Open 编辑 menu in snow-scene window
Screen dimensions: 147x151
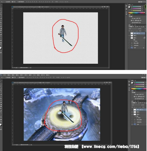(9, 75)
